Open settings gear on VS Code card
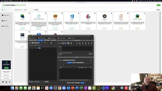This screenshot has height=91, width=162. 78,13
